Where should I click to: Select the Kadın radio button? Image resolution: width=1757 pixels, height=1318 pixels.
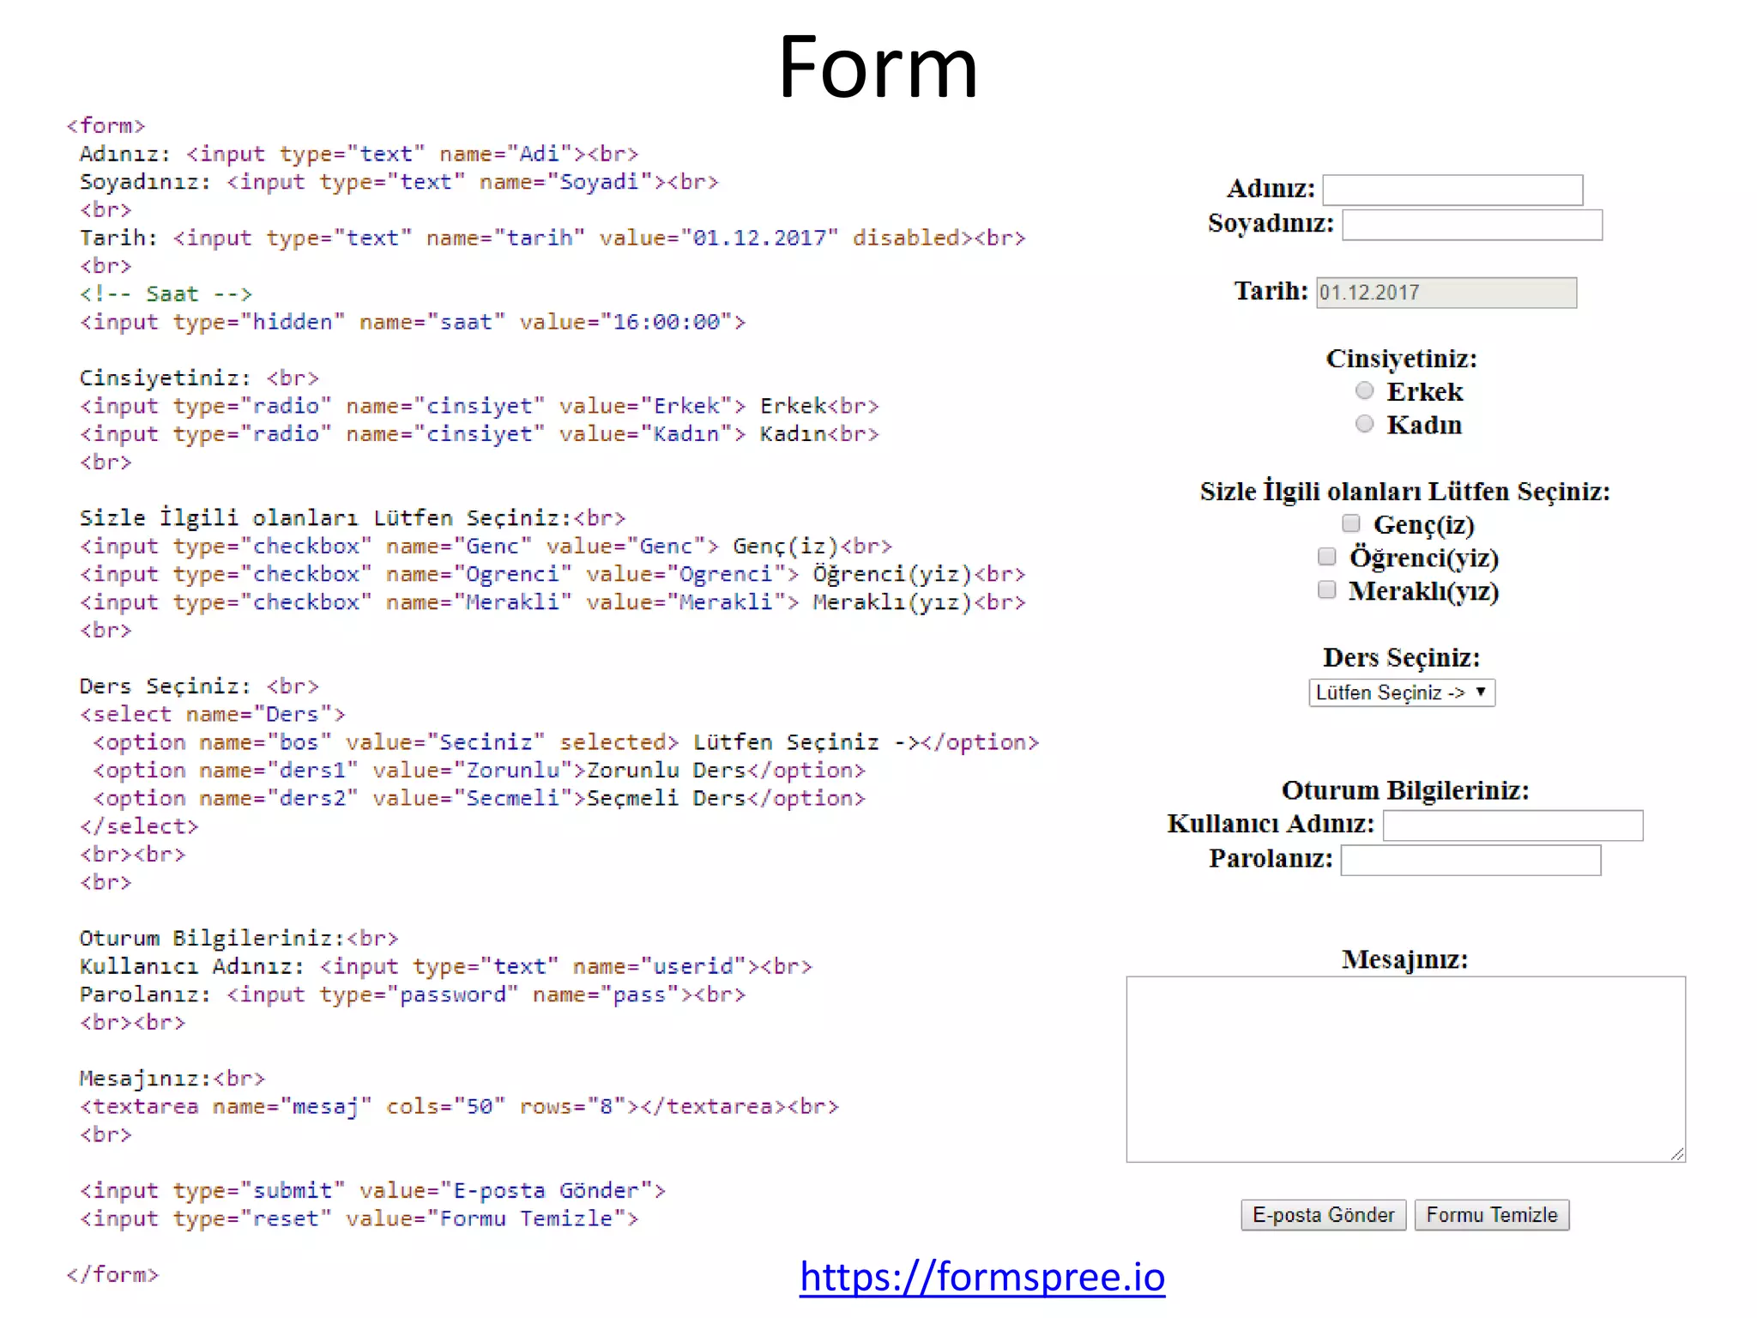point(1364,424)
